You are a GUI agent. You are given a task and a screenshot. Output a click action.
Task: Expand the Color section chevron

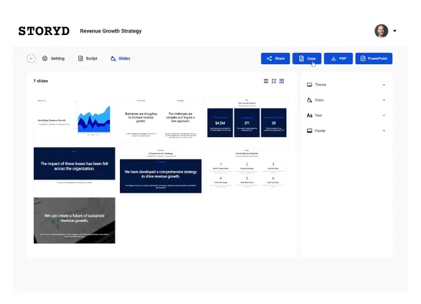384,100
